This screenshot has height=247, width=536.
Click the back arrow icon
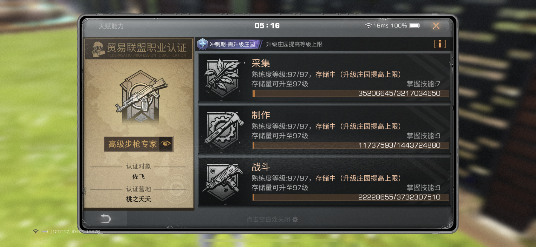click(x=106, y=219)
